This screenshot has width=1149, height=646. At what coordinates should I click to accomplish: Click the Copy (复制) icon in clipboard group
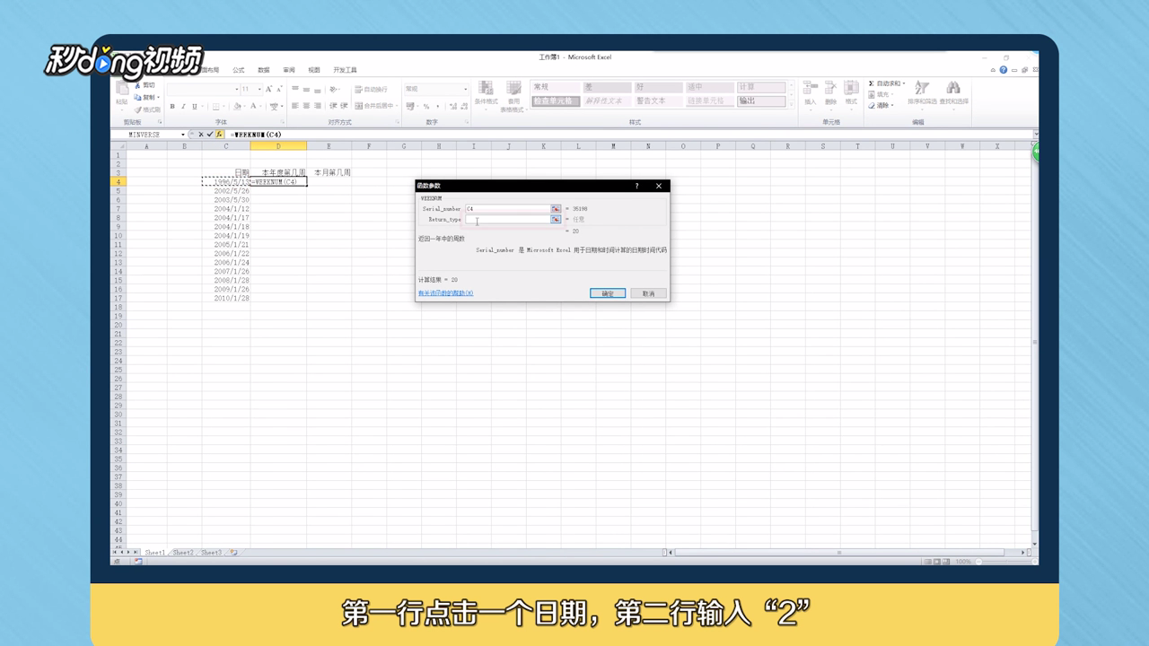[137, 97]
